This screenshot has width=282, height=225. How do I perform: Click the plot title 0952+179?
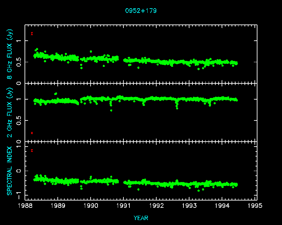[141, 11]
